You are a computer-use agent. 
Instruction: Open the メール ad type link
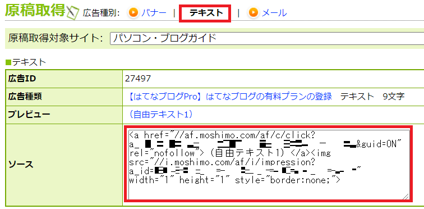[274, 13]
